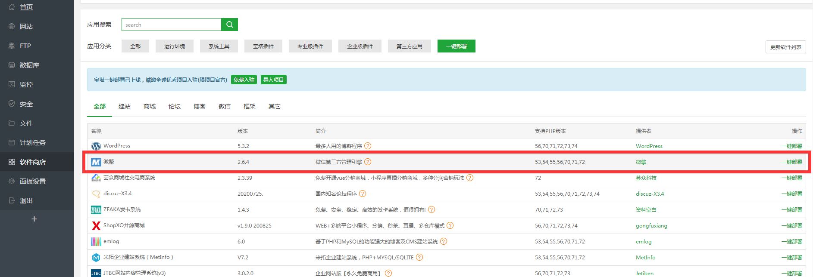Open help icon for 芸众商城 description

[470, 178]
